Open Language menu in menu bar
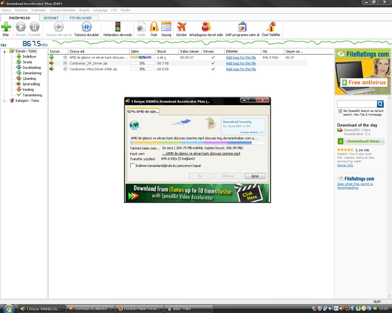Viewport: 392px width, 313px height. tap(100, 10)
